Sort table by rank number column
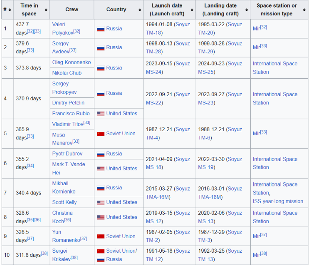The width and height of the screenshot is (309, 266). tap(10, 10)
